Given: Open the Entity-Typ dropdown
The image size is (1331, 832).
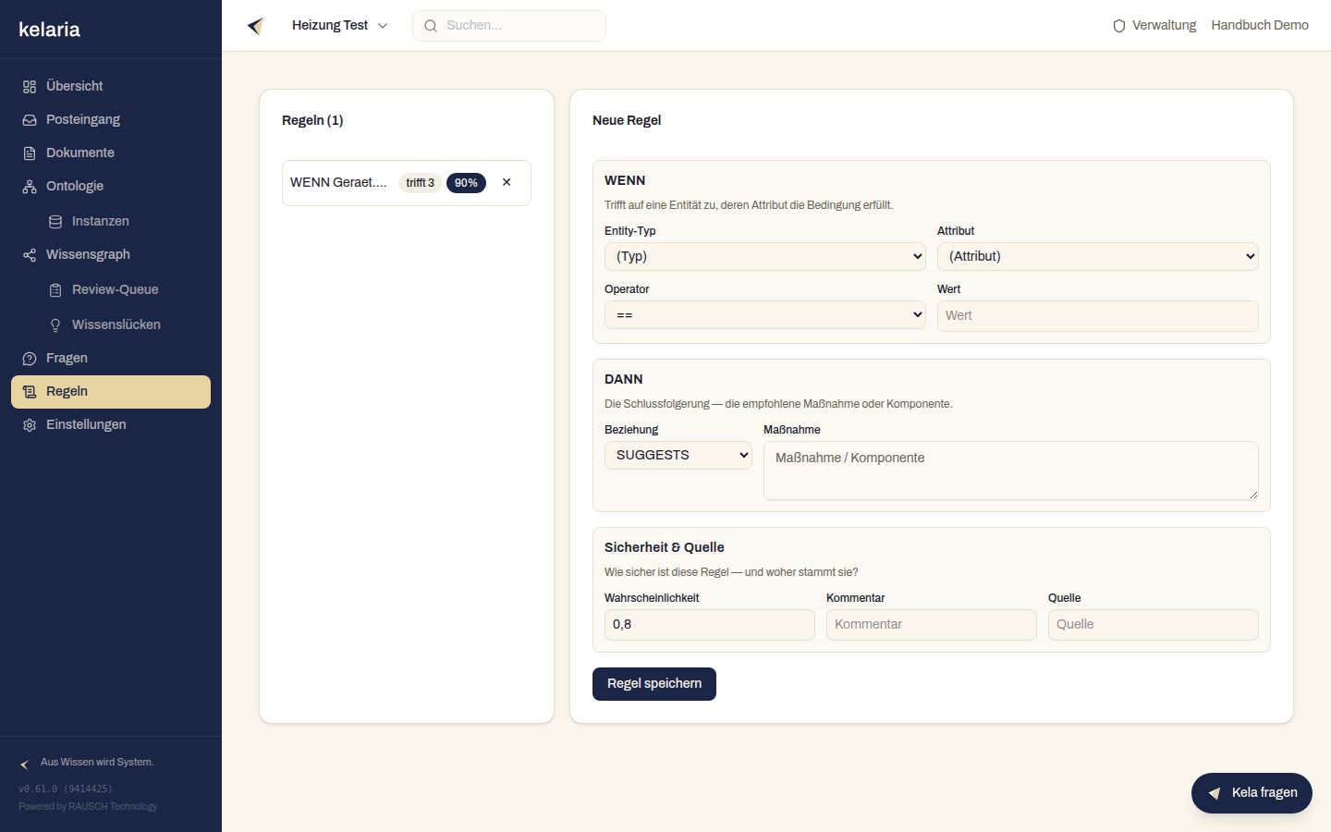Looking at the screenshot, I should pos(765,256).
